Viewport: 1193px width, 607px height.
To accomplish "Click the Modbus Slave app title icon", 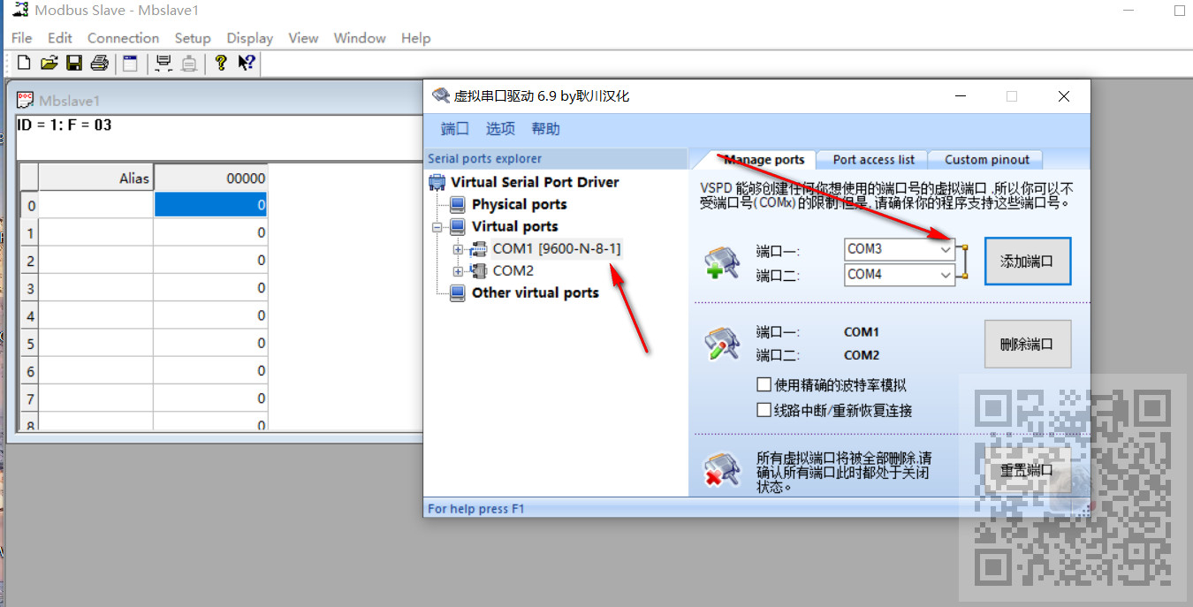I will [19, 10].
